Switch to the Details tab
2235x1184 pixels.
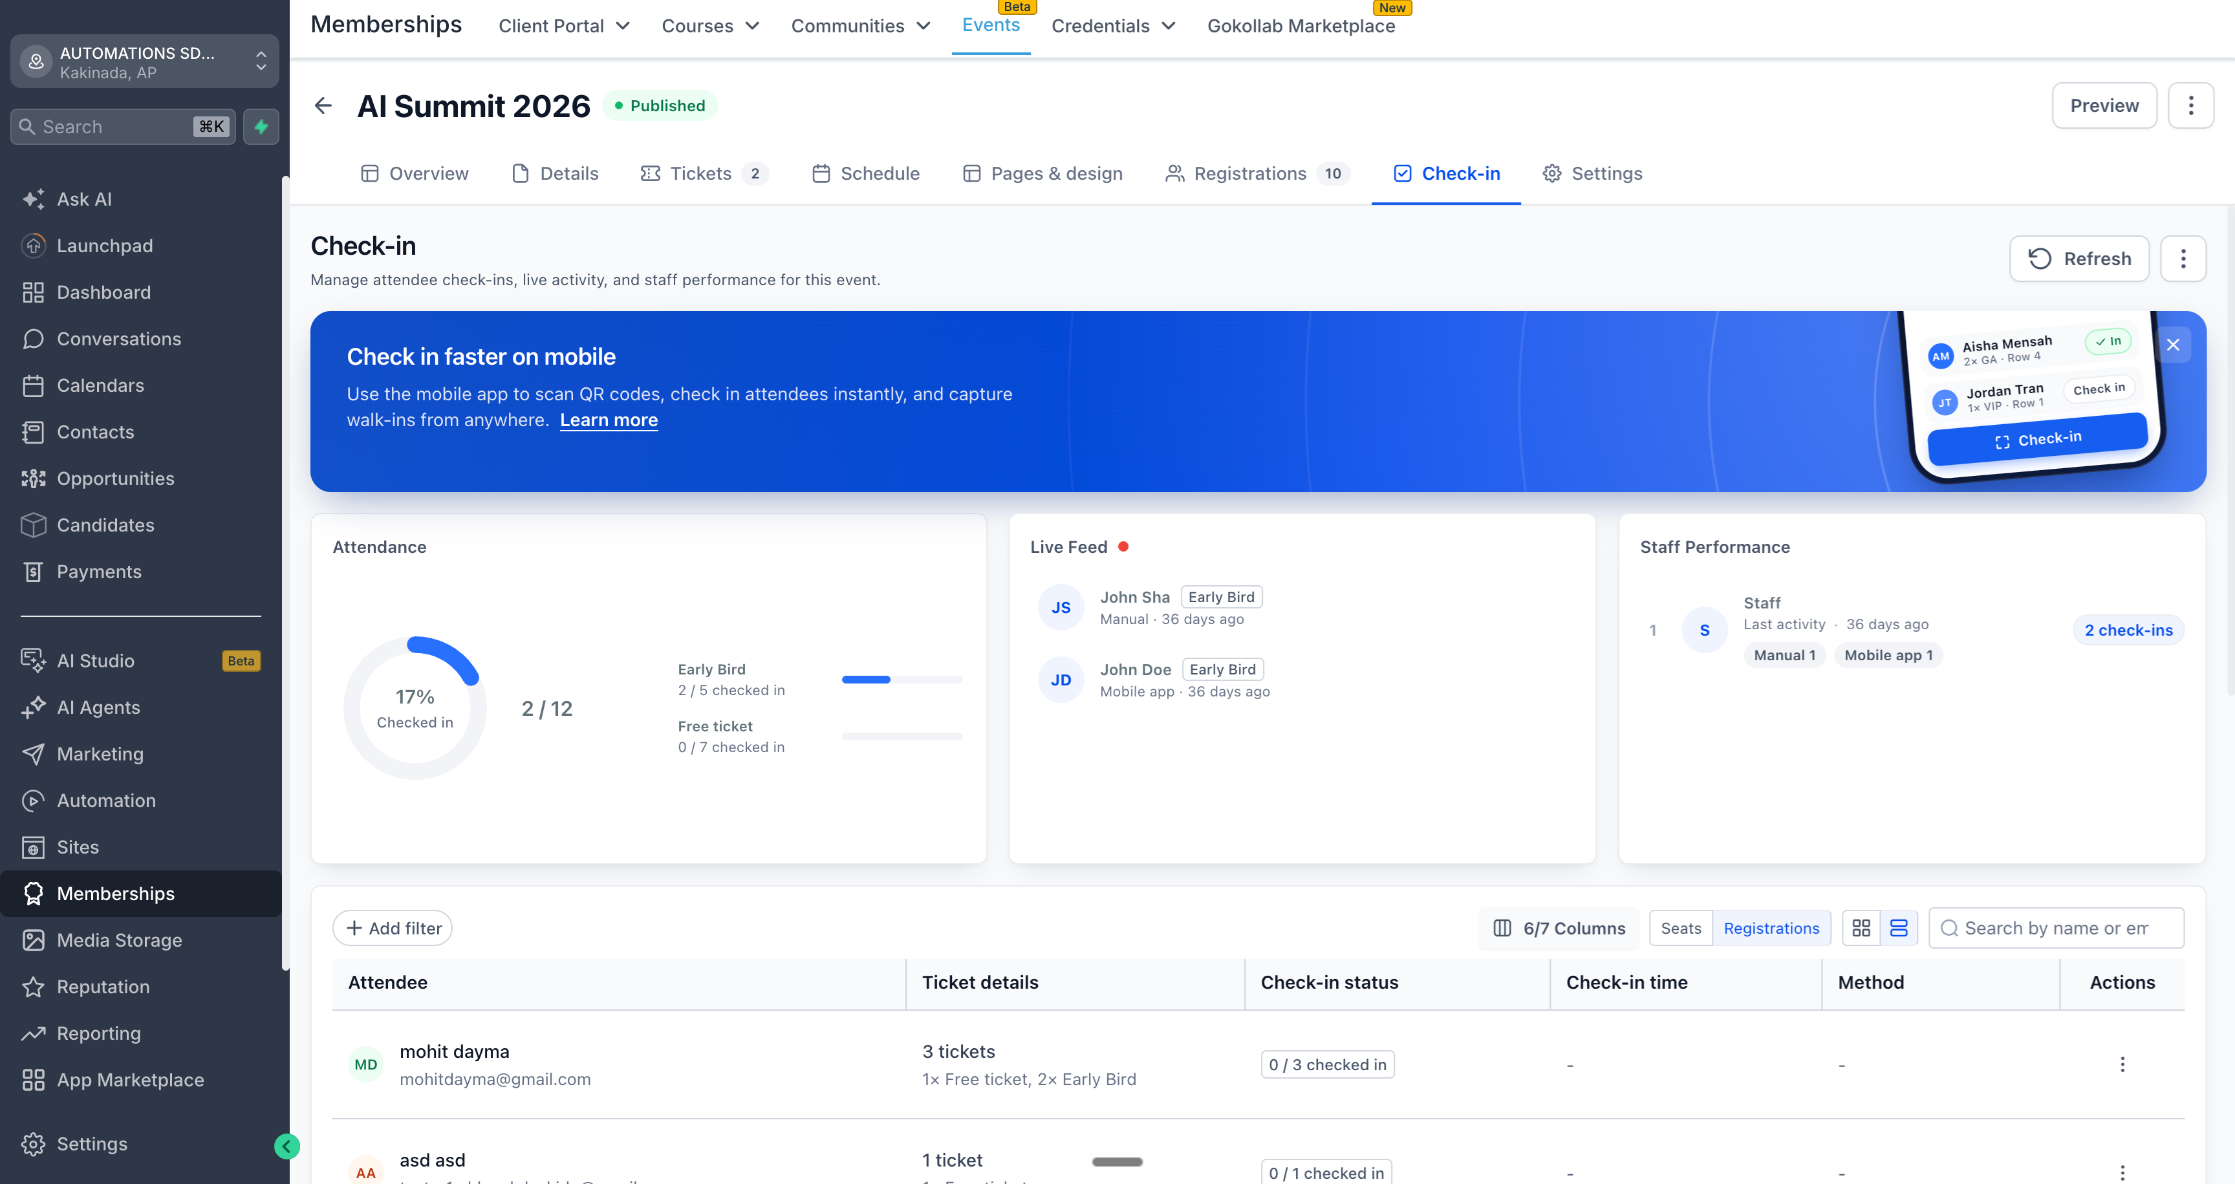click(556, 173)
